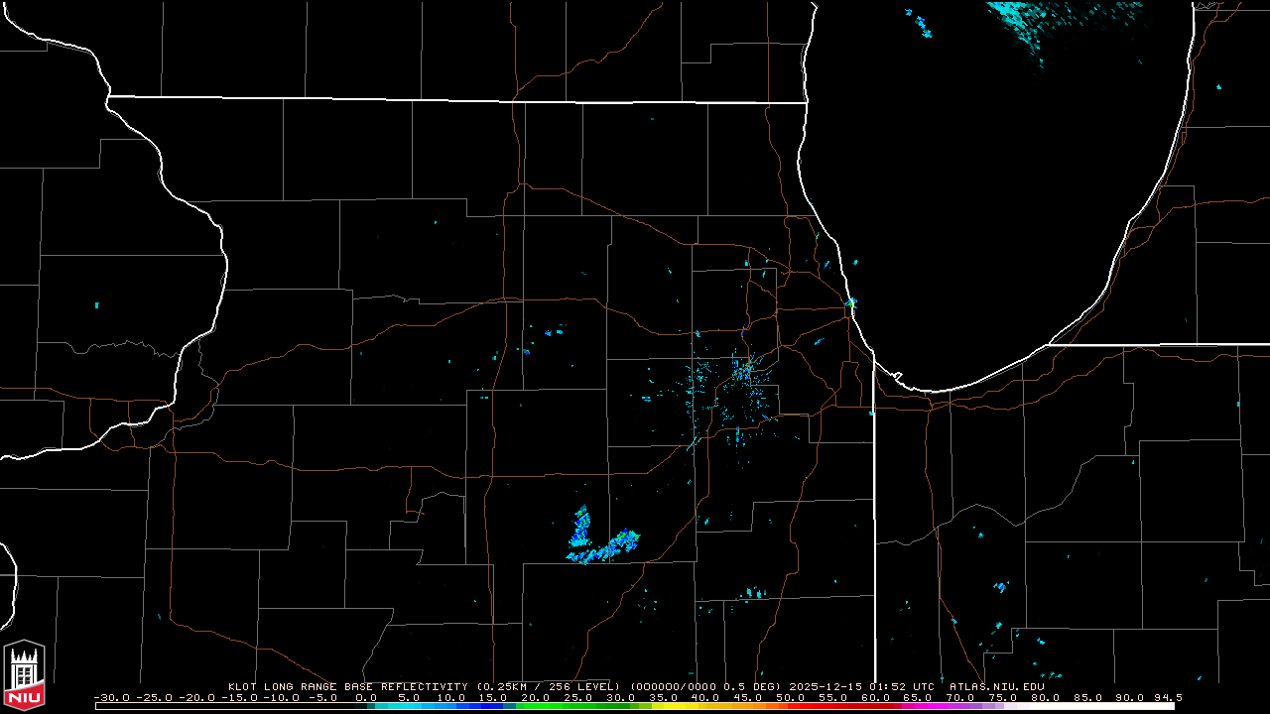Image resolution: width=1270 pixels, height=714 pixels.
Task: Click the -30.0 reflectivity scale label
Action: 112,698
